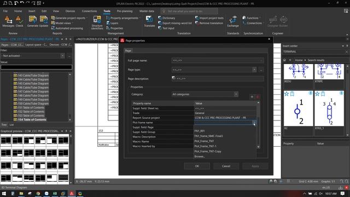
Task: Run the Check messages tool
Action: click(20, 22)
